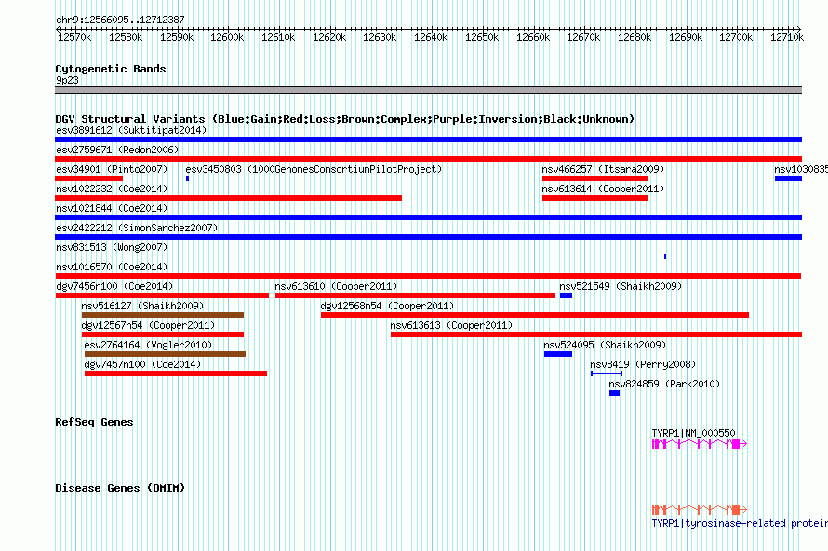828x551 pixels.
Task: Open nsv516127 (Shaikh2009) label
Action: 142,306
